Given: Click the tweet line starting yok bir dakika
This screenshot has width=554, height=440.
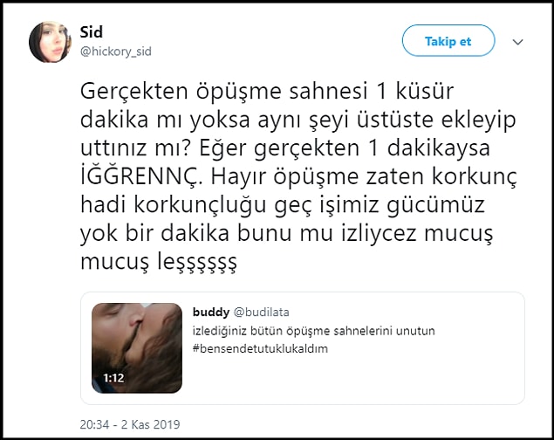Looking at the screenshot, I should pos(286,233).
